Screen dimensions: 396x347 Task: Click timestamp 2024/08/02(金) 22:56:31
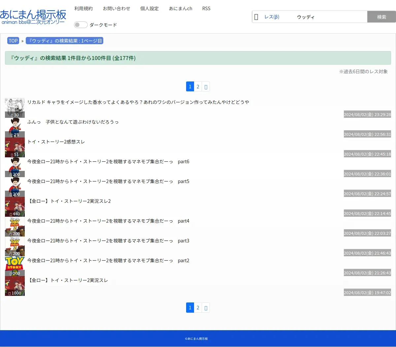367,134
